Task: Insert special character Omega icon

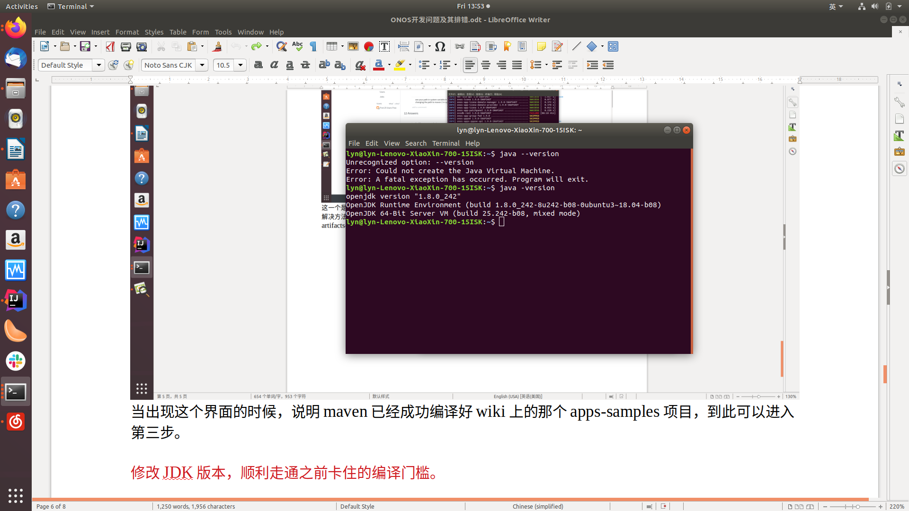Action: (x=440, y=46)
